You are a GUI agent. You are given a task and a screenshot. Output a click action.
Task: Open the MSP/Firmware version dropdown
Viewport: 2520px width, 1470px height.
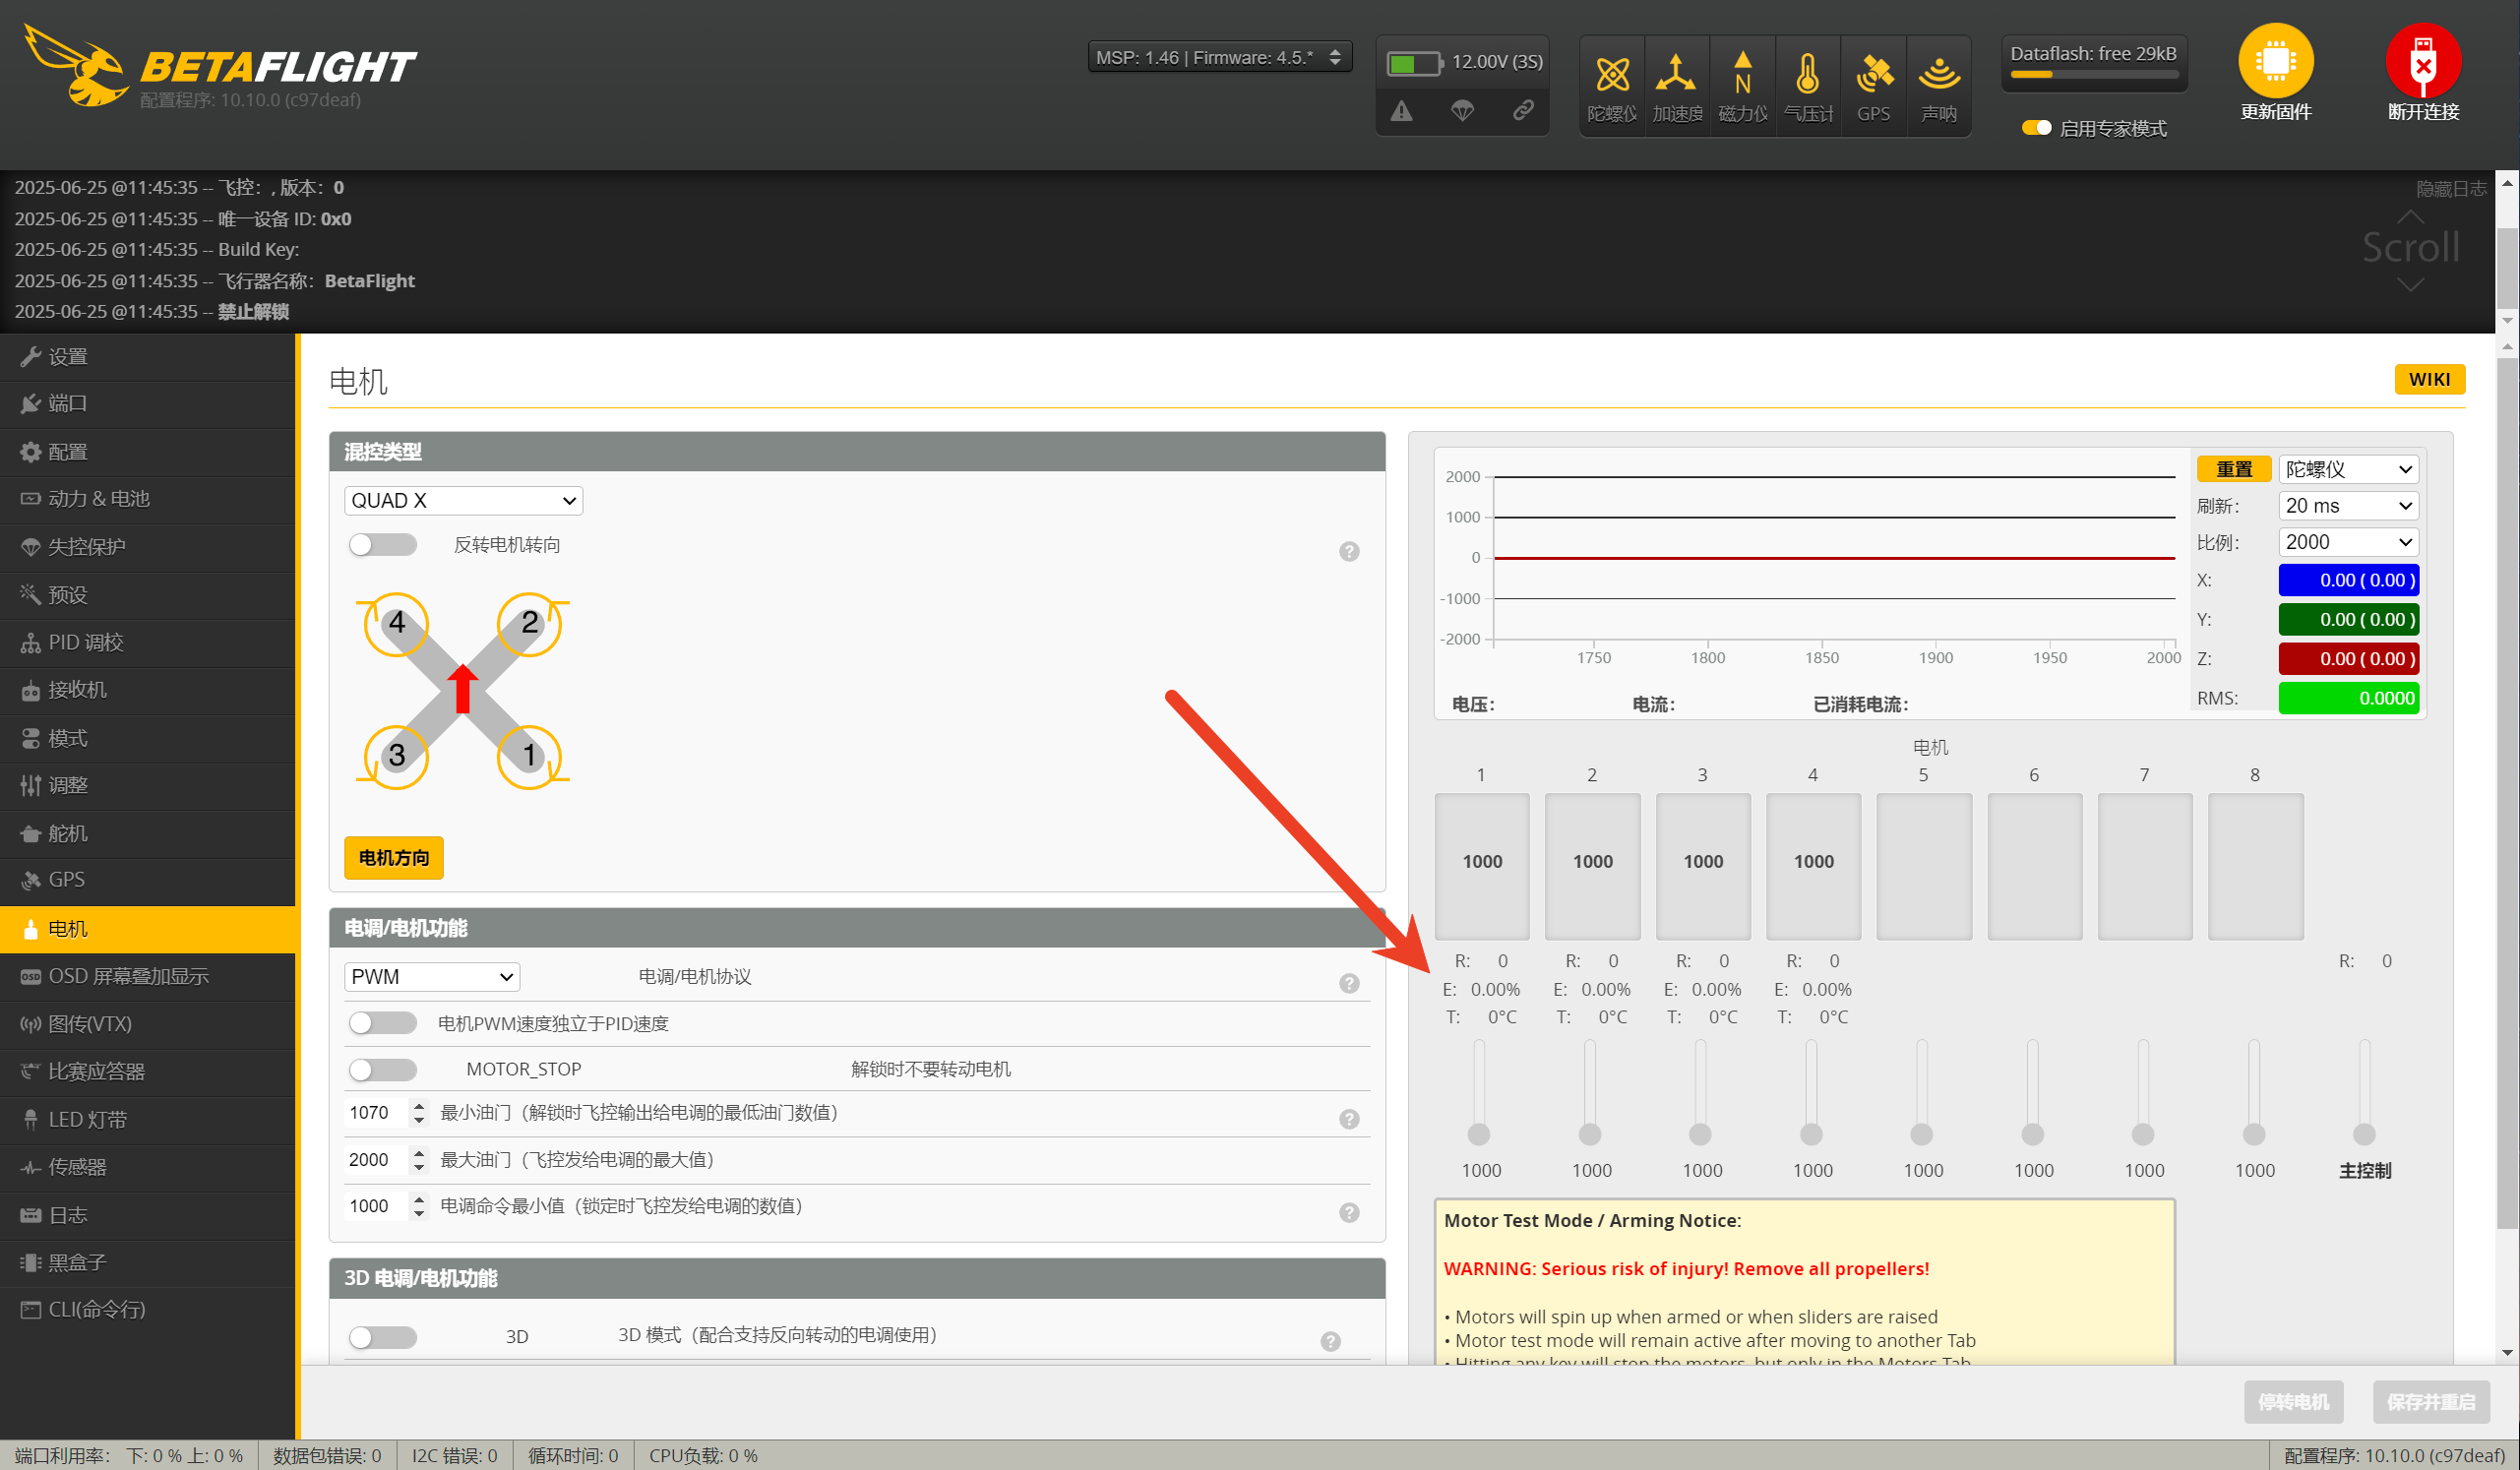coord(1219,57)
